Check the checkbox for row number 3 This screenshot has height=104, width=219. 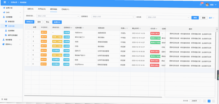point(28,41)
